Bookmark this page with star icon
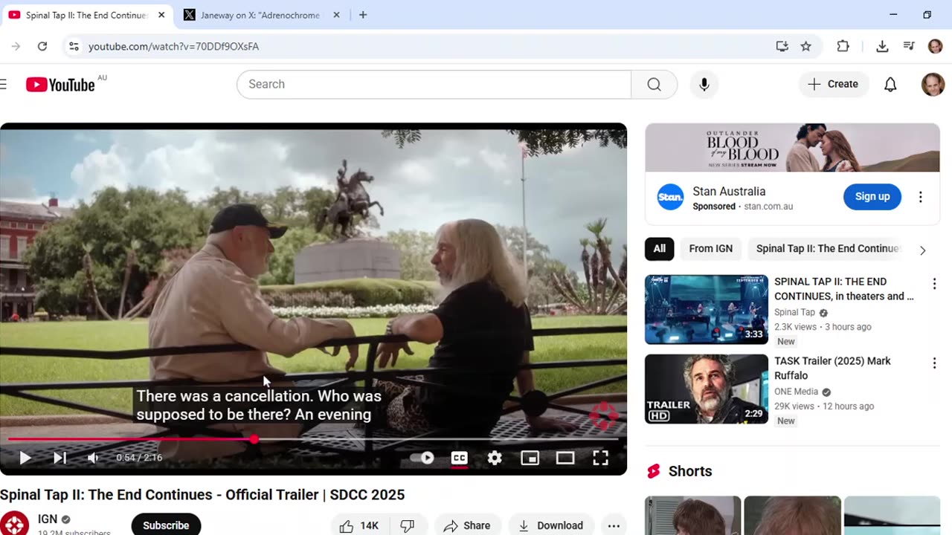The width and height of the screenshot is (952, 535). click(805, 46)
